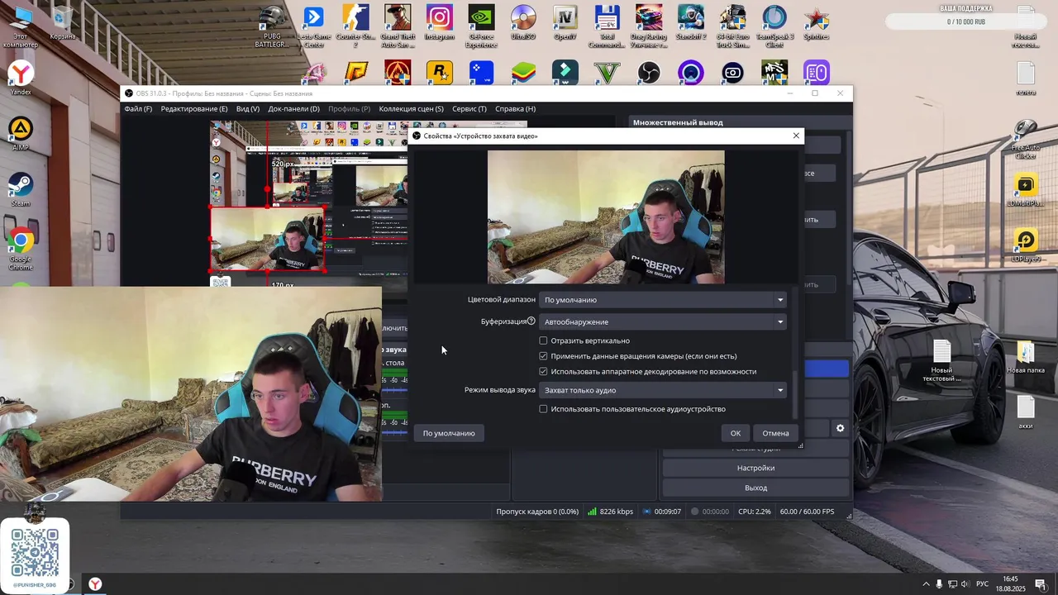
Task: Click the Буферизация help question icon
Action: (531, 321)
